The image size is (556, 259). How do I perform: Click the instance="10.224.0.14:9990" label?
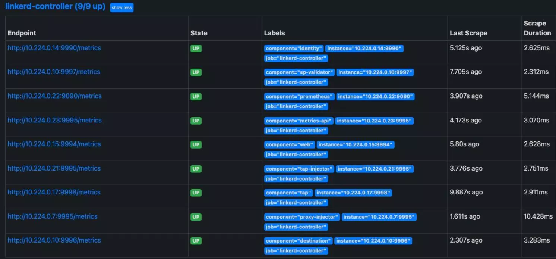364,49
